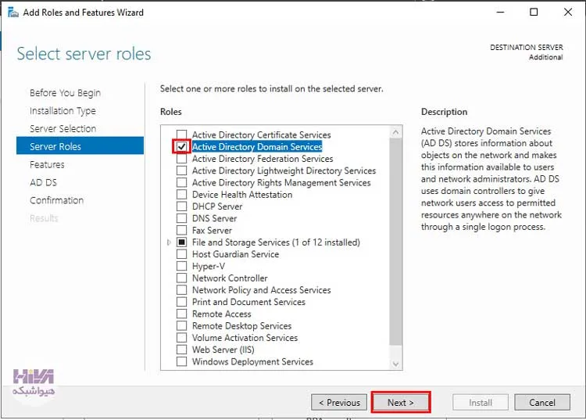Enable Active Directory Lightweight Directory Services
586x420 pixels.
coord(181,171)
